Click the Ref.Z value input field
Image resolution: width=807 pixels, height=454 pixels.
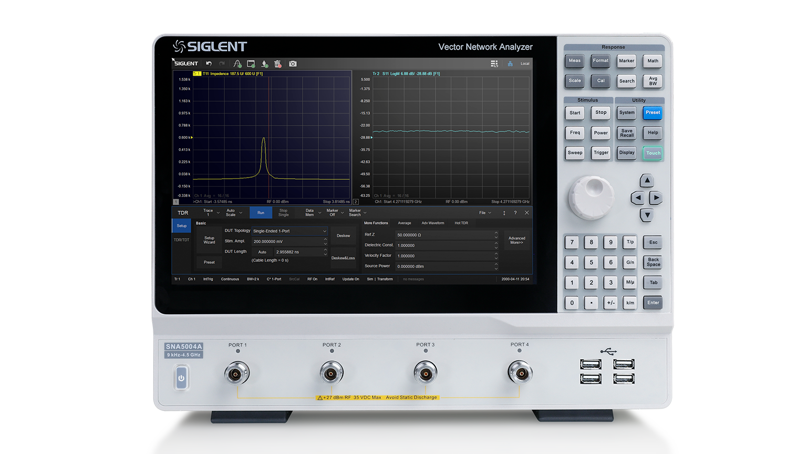pos(444,235)
